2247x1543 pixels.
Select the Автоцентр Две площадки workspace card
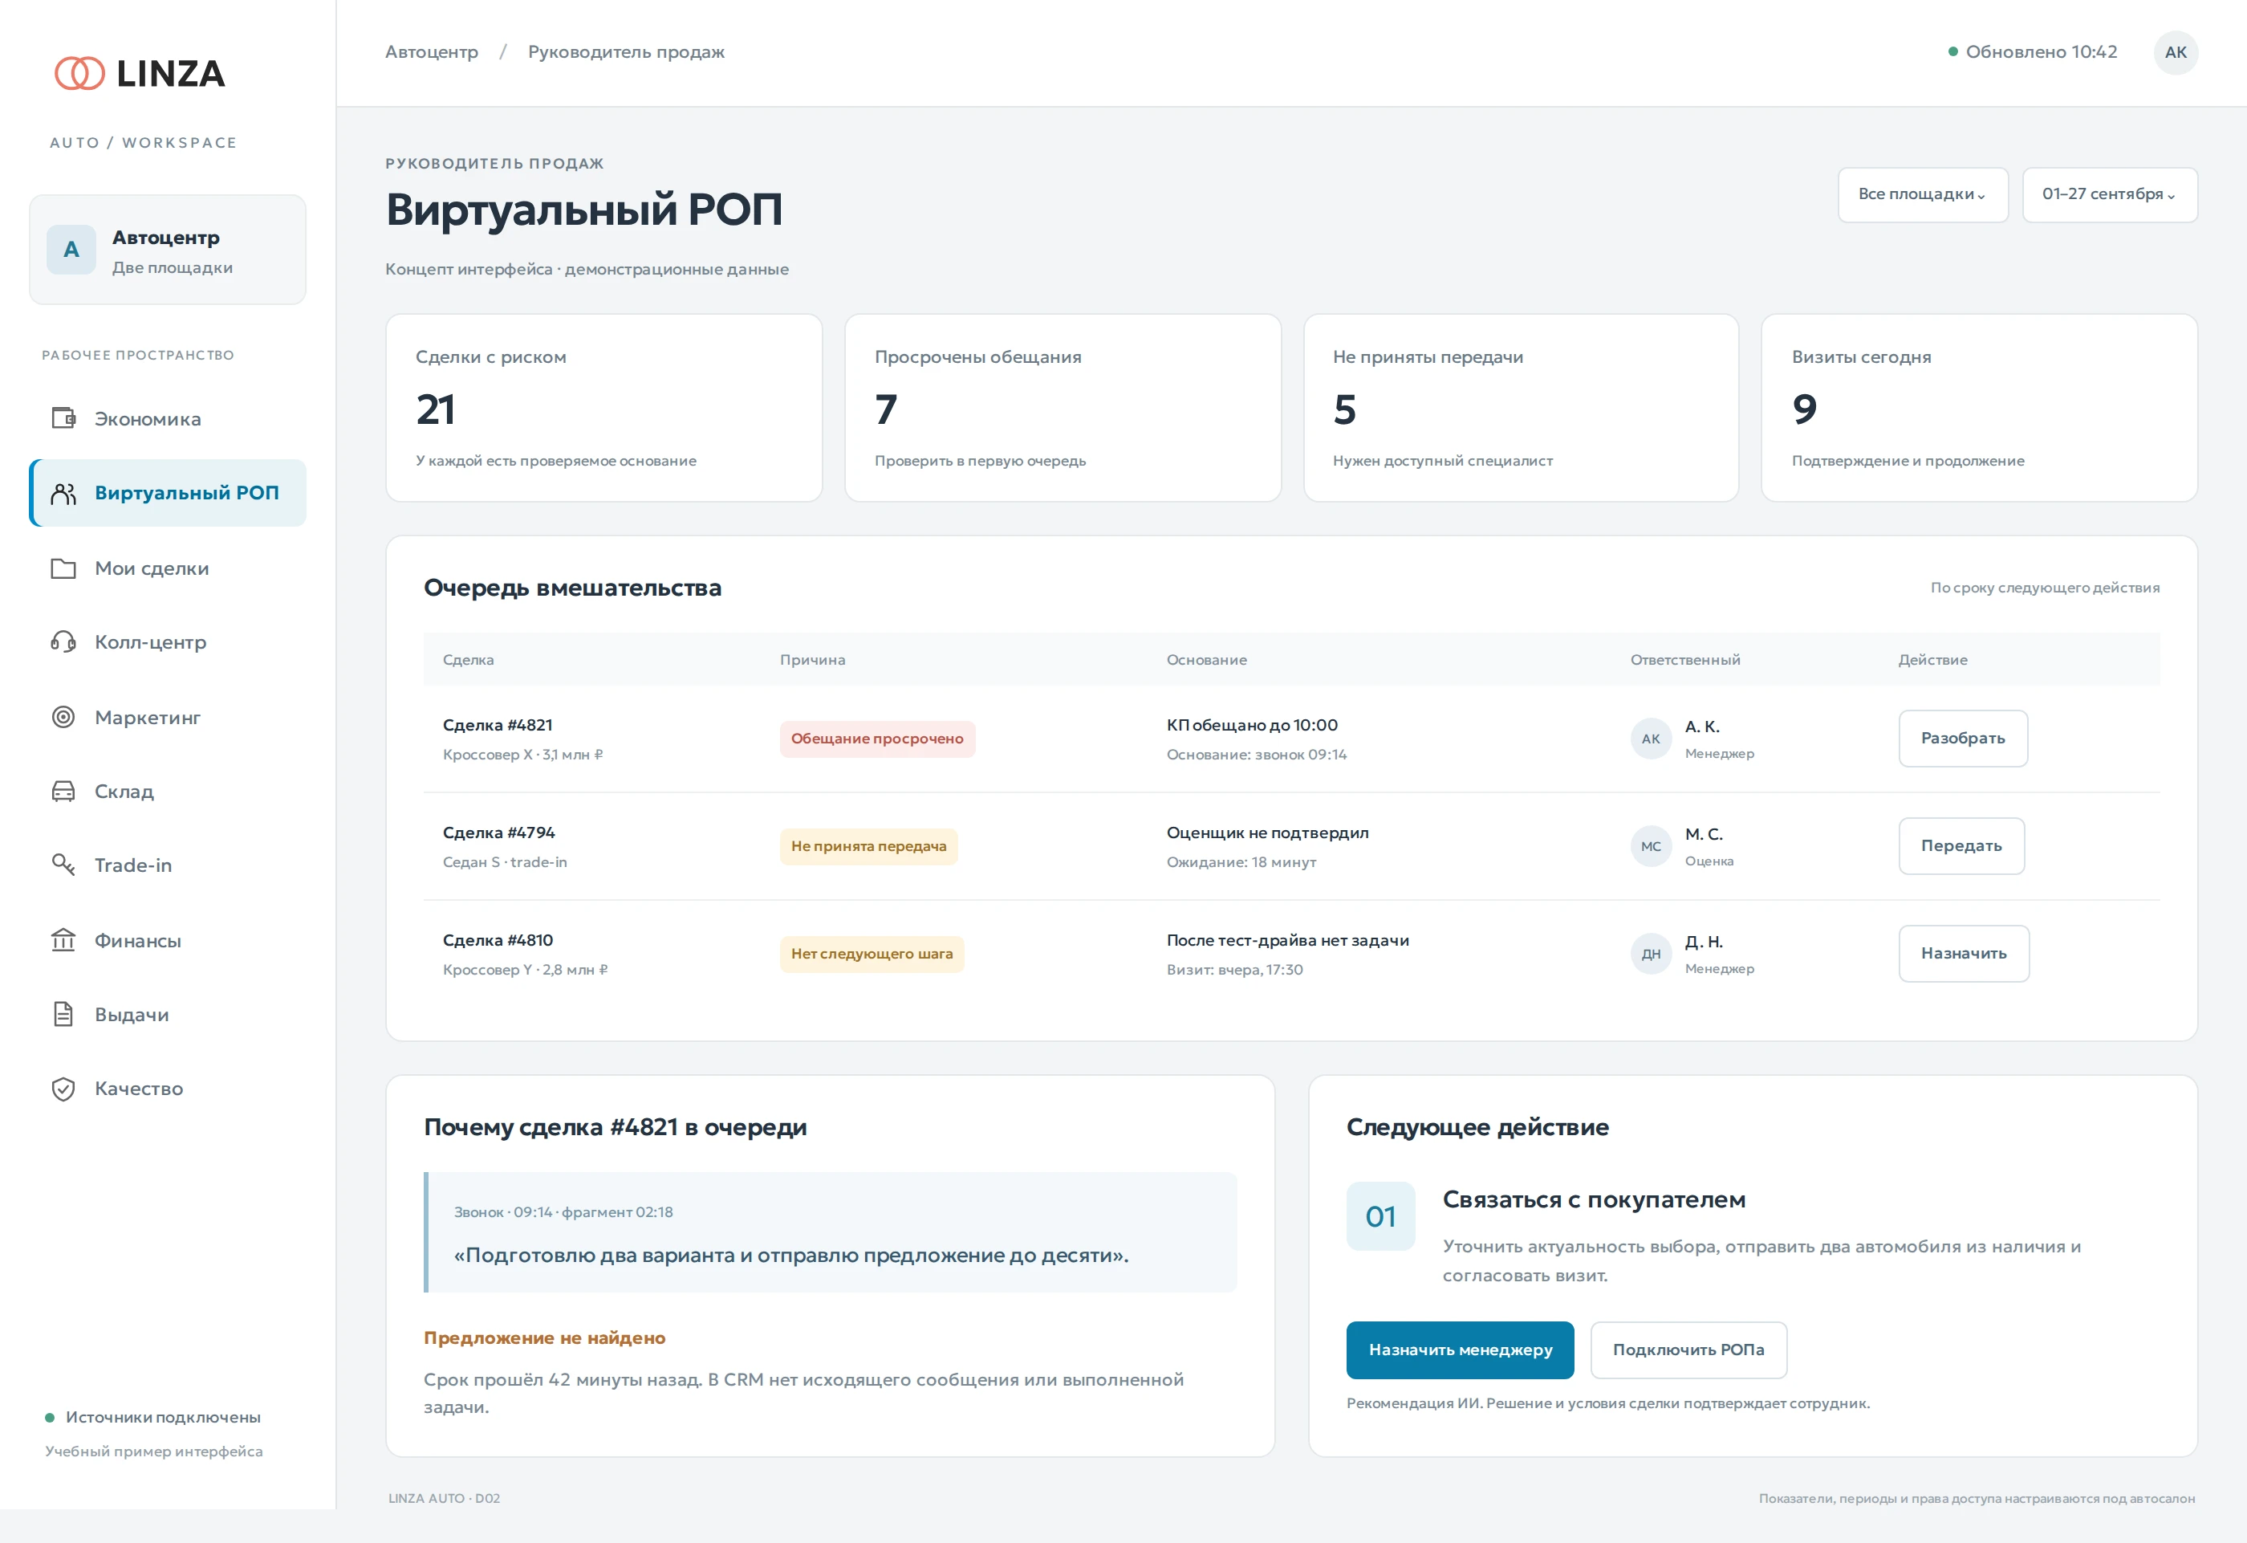pyautogui.click(x=169, y=250)
